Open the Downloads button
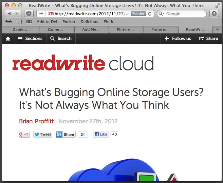Viewport: 223px width, 183px height. point(214,14)
